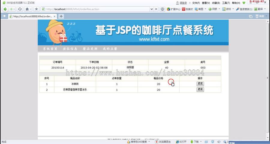Viewport: 270px width, 144px height.
Task: Click the forward navigation arrow
Action: click(11, 9)
